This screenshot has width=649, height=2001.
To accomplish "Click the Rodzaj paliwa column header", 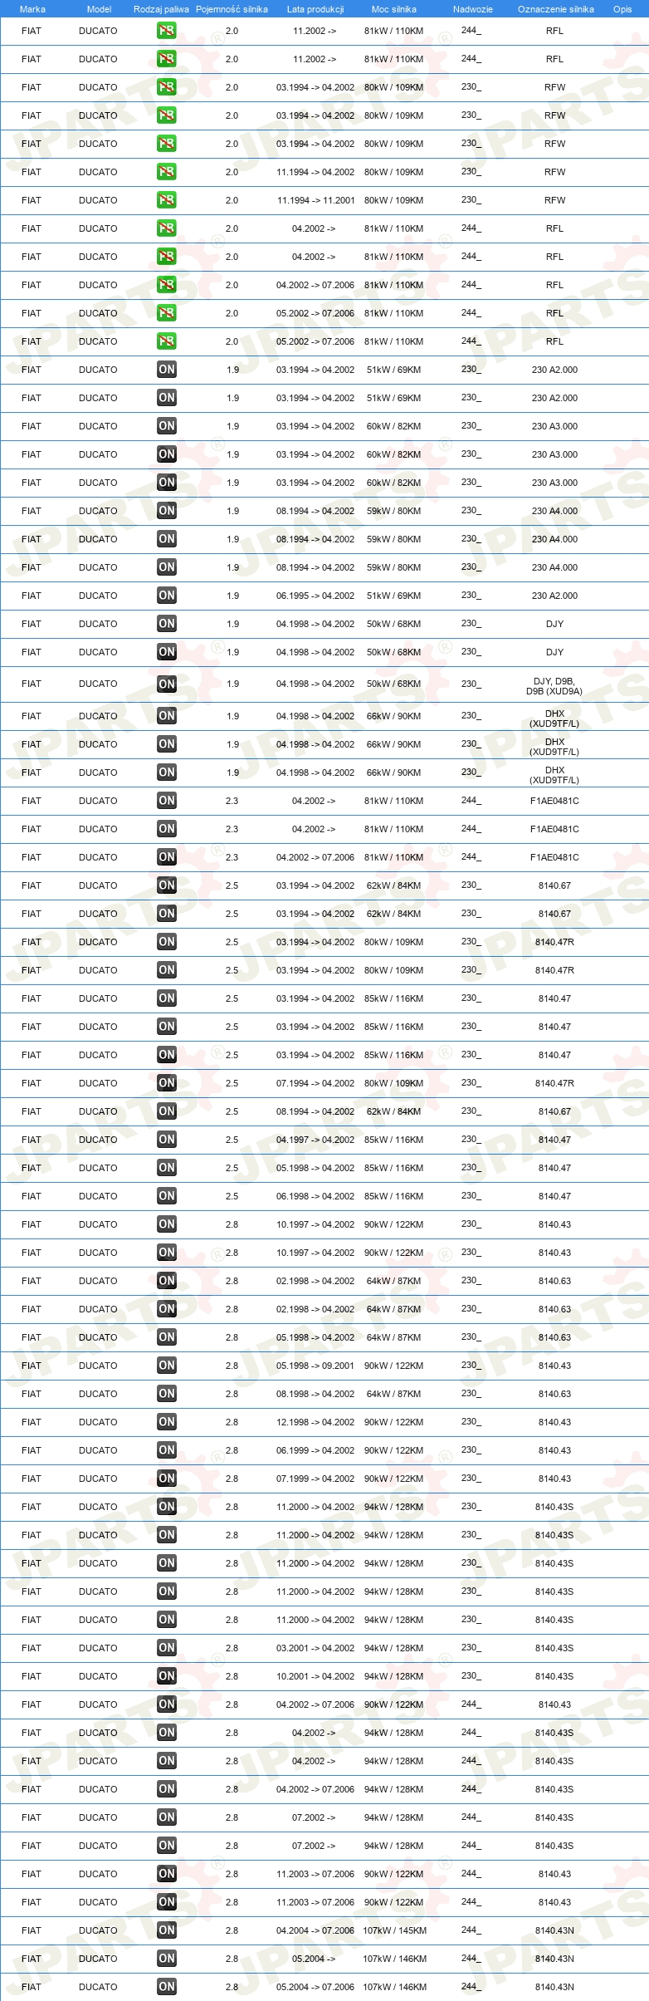I will click(161, 9).
